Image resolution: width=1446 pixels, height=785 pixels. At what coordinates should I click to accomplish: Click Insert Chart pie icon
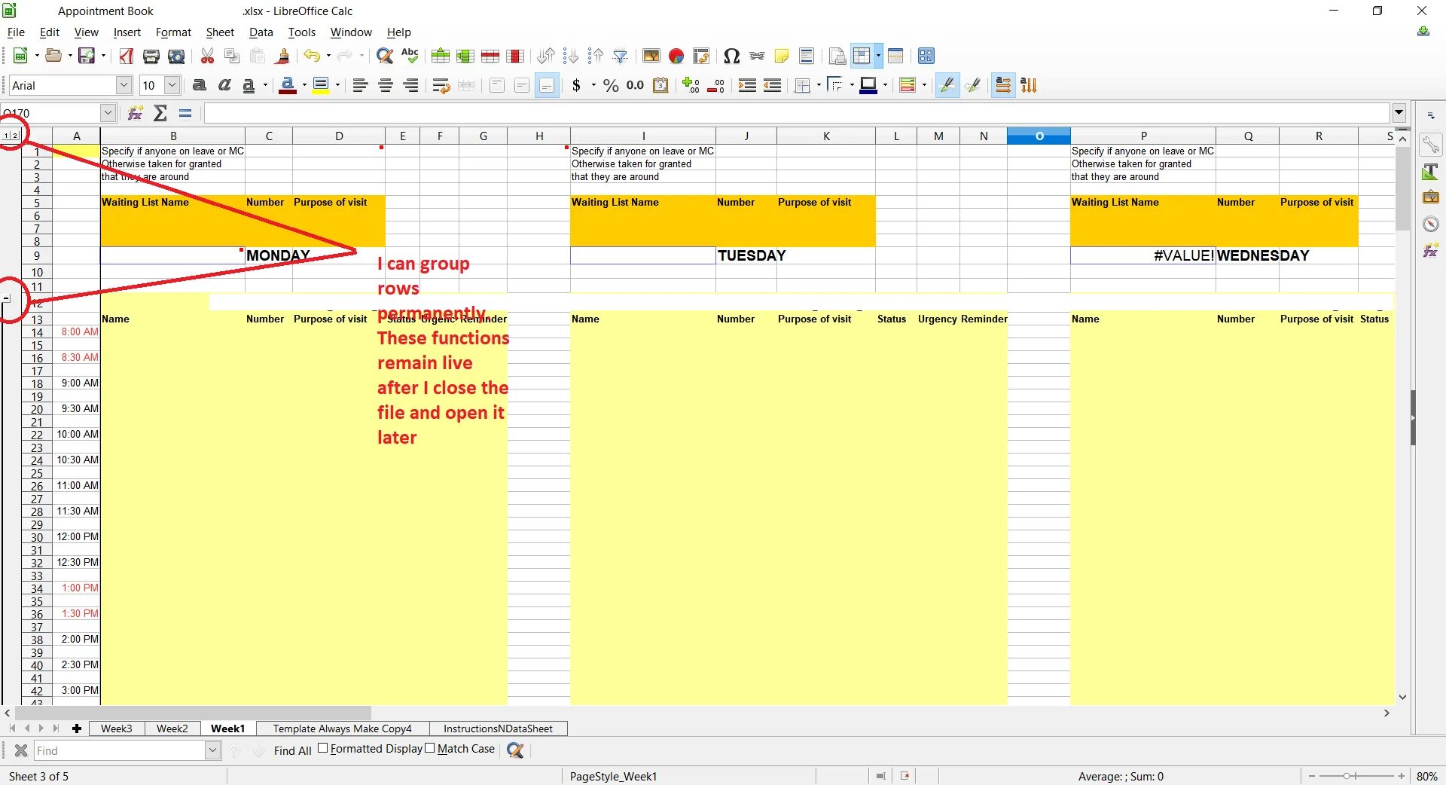pyautogui.click(x=676, y=56)
